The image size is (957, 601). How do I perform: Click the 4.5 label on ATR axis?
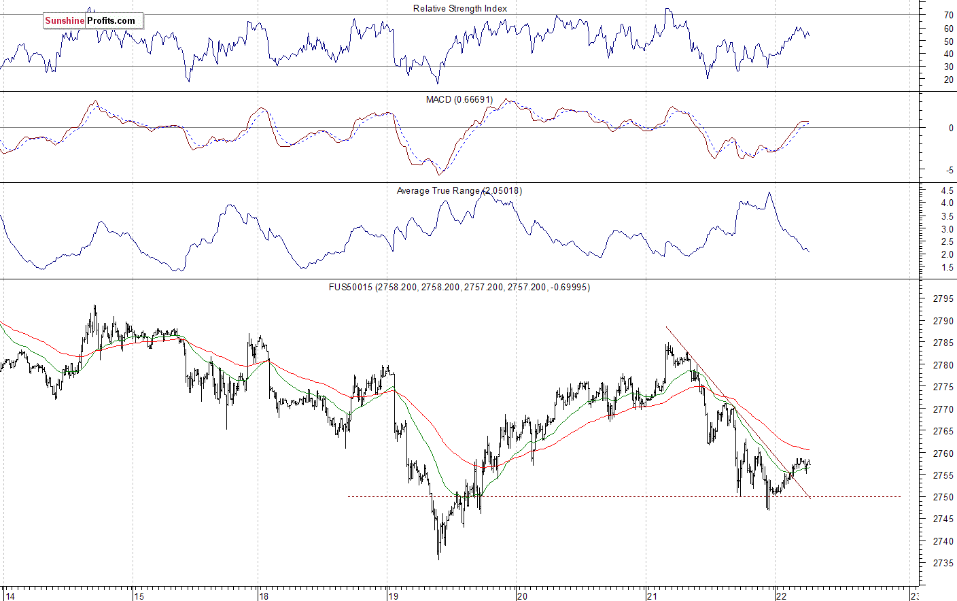click(947, 190)
